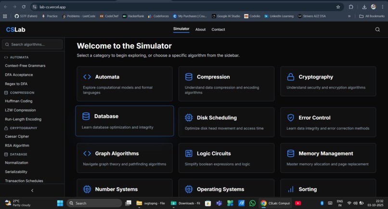Collapse the sidebar with the left chevron

pos(32,190)
